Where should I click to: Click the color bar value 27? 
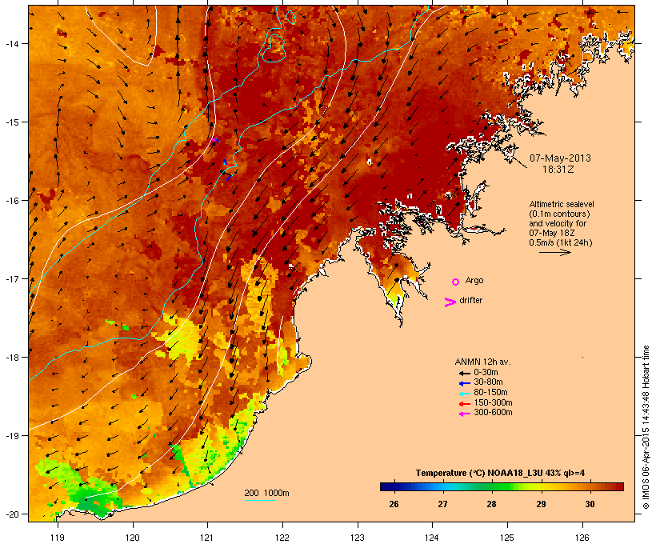click(x=442, y=504)
